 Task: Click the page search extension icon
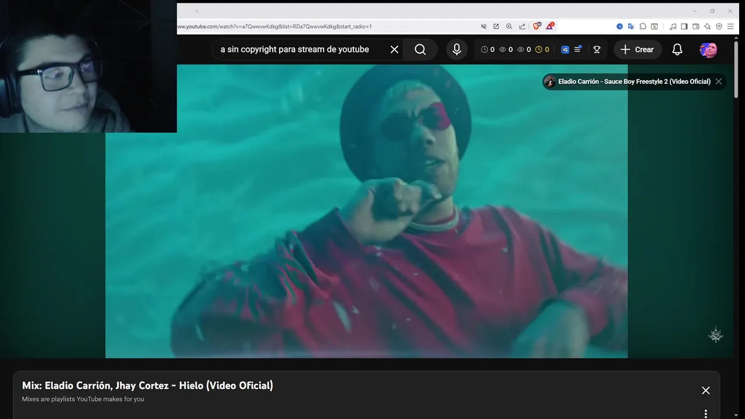(655, 26)
